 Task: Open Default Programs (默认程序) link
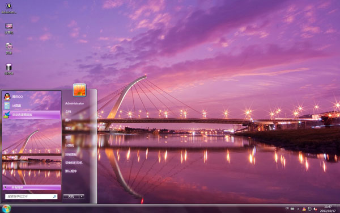[71, 171]
